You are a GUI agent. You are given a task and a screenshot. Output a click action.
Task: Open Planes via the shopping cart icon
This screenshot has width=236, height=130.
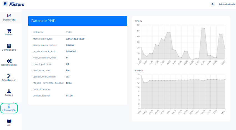[x=9, y=31]
